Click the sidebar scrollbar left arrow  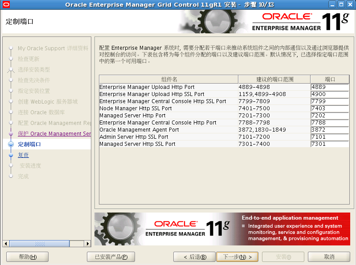click(6, 244)
